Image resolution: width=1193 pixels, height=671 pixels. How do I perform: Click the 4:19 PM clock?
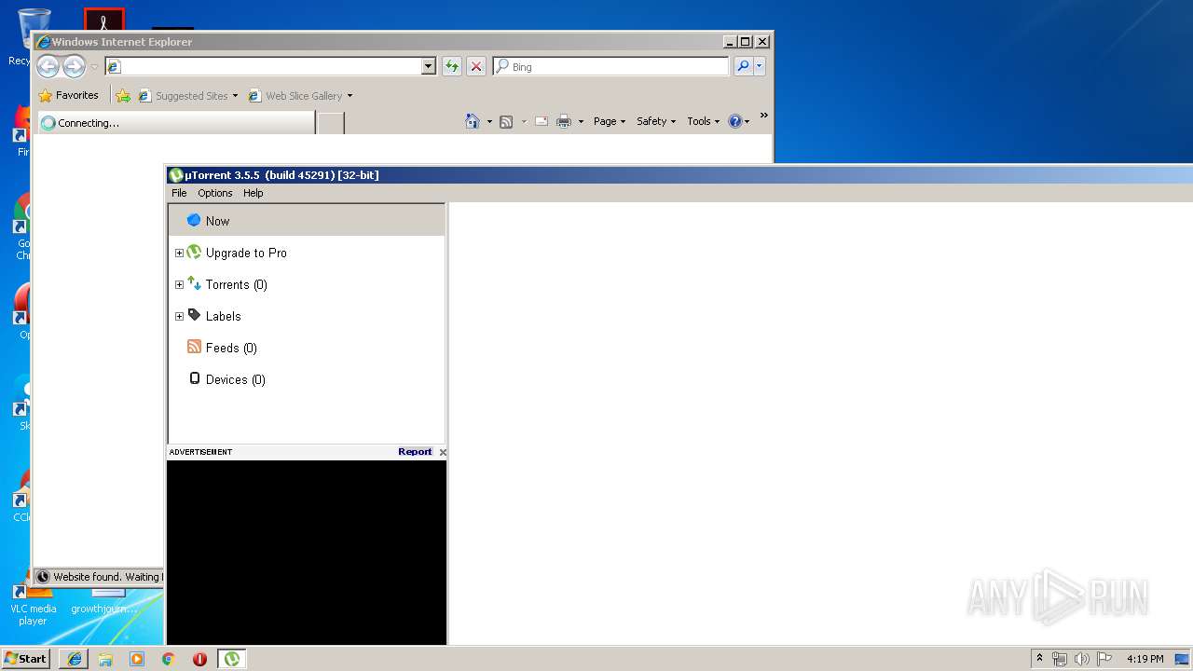pos(1145,659)
